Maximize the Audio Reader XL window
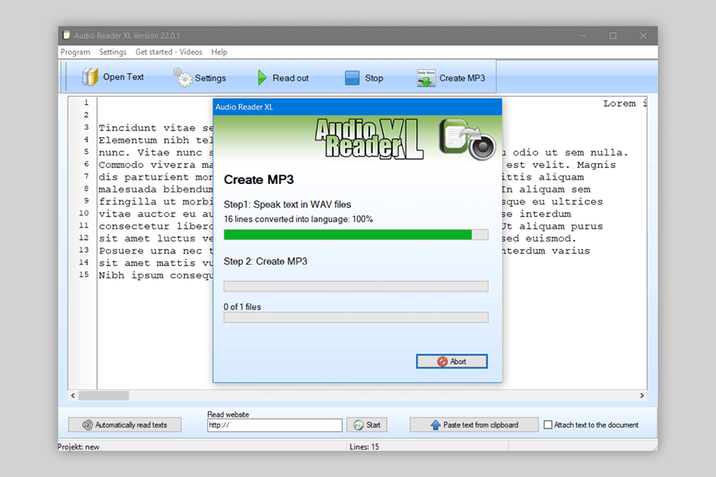716x477 pixels. coord(613,36)
